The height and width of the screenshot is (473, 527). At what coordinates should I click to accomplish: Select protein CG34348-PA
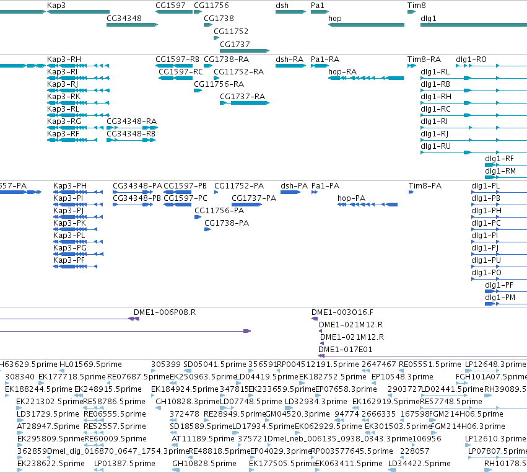coord(137,186)
